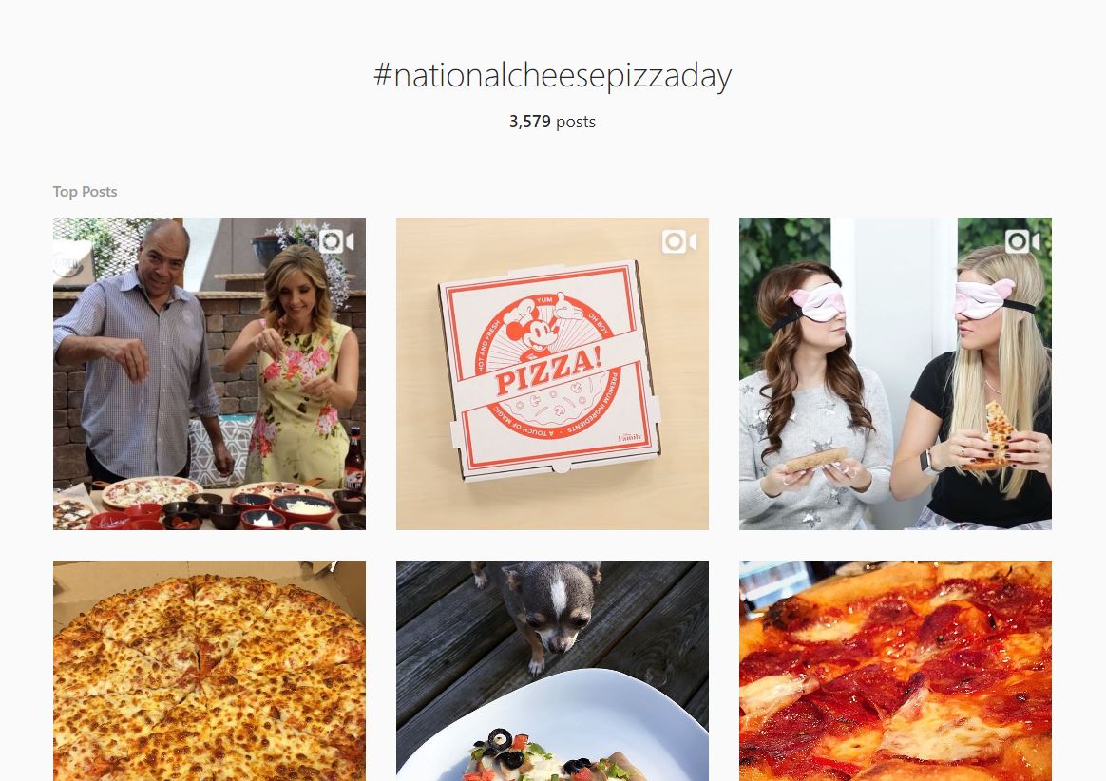Click the #nationalcheesepizzaday hashtag heading

coord(552,76)
